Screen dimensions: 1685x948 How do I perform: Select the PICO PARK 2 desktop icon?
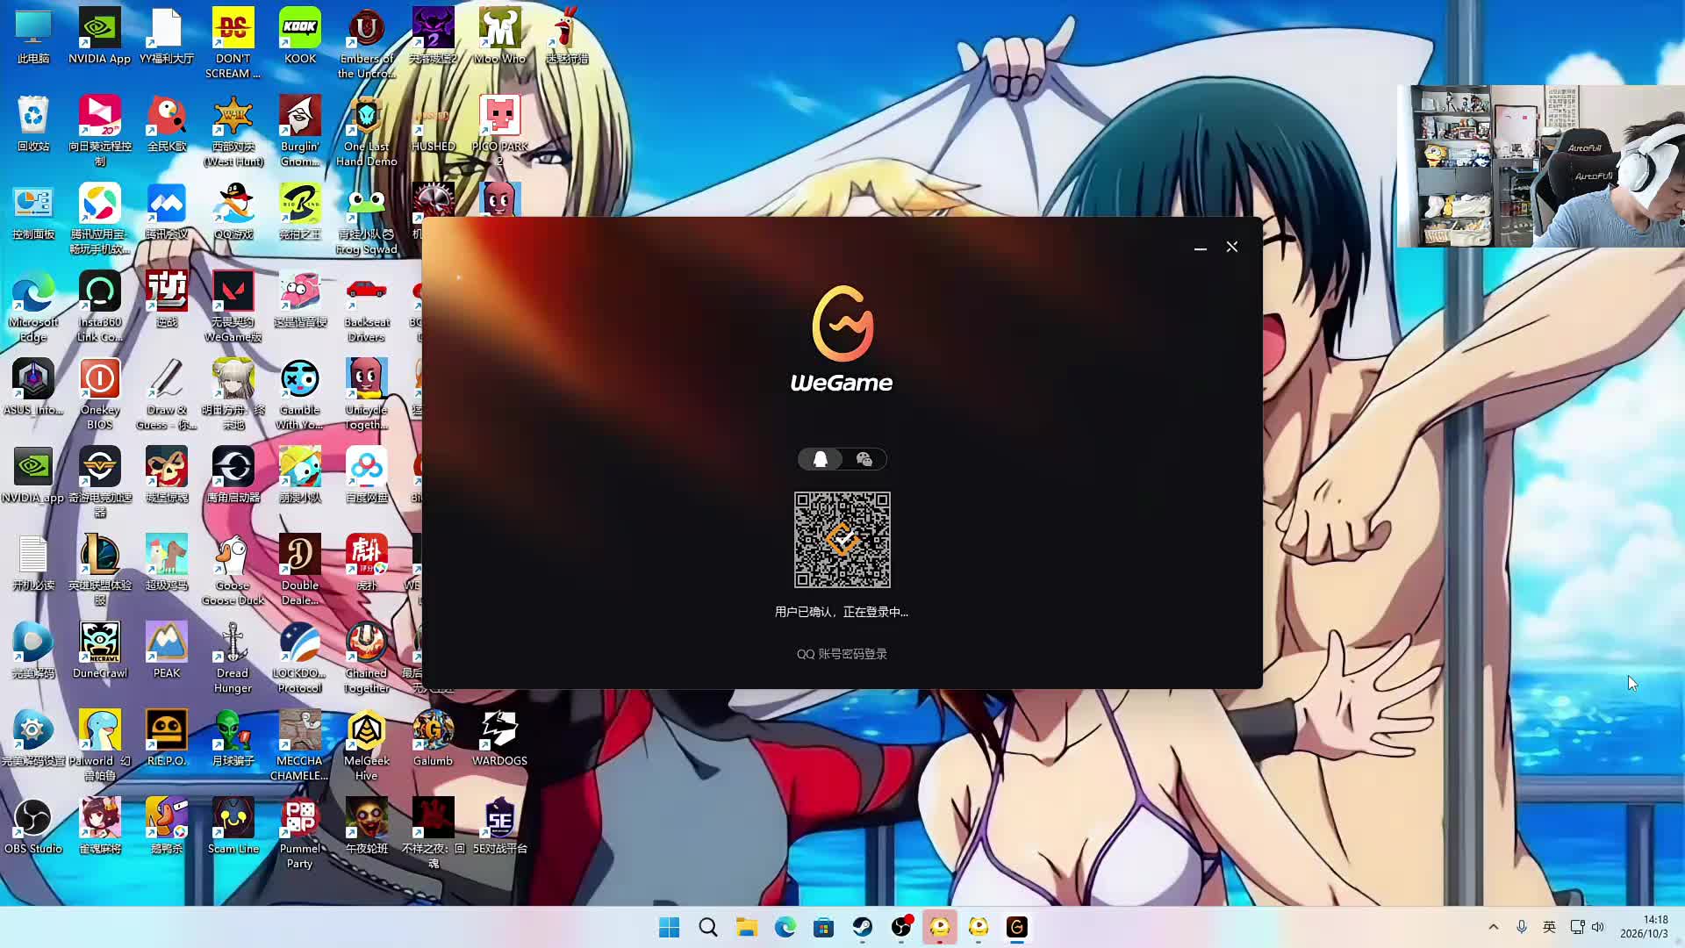tap(500, 131)
